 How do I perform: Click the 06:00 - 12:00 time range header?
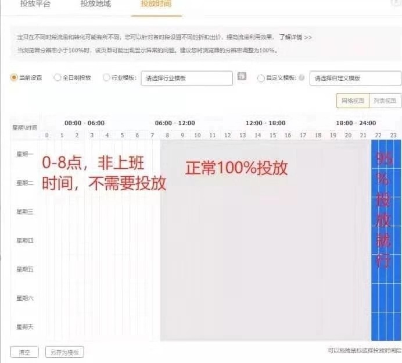175,123
